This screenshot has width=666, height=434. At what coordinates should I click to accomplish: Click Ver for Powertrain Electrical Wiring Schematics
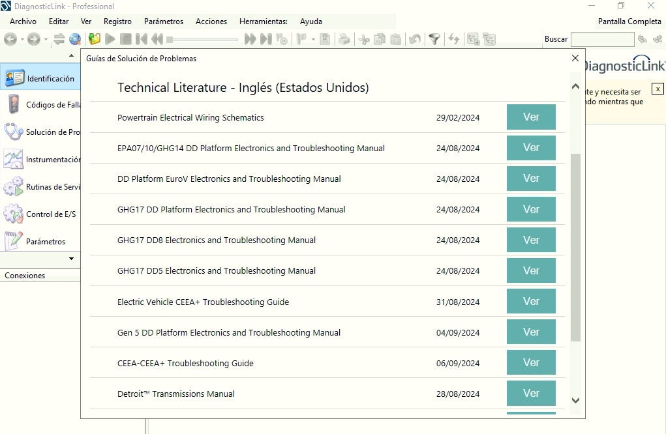531,117
